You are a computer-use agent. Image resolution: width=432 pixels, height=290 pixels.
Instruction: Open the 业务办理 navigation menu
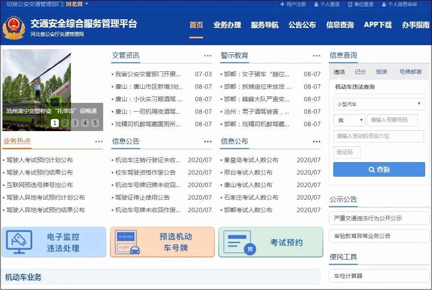tap(227, 25)
